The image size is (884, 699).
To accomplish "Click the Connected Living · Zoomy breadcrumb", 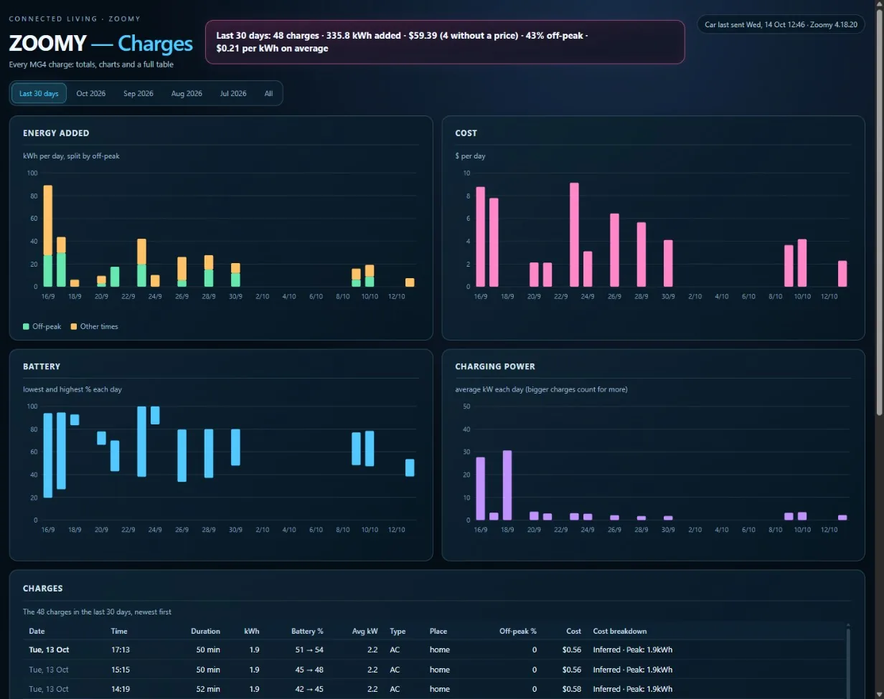I will (75, 19).
